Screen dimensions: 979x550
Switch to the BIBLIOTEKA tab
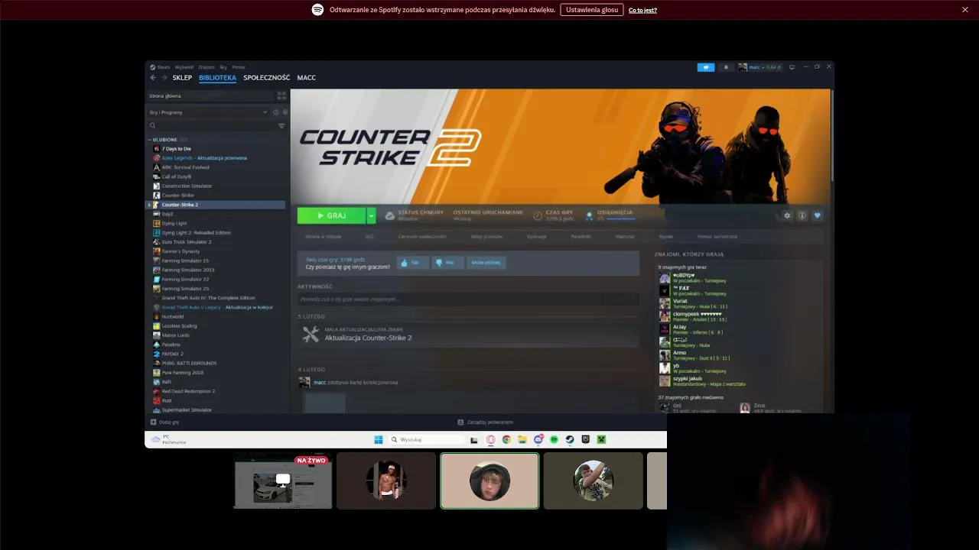(x=217, y=78)
